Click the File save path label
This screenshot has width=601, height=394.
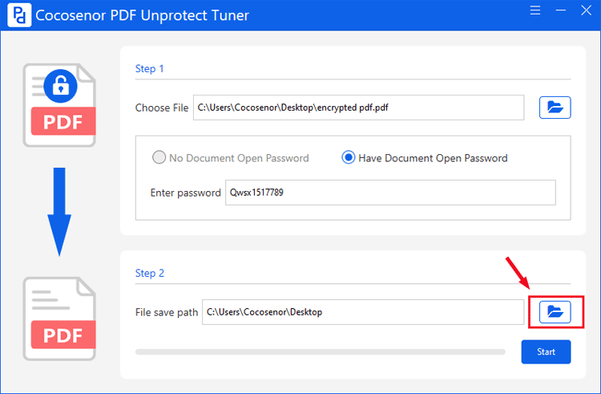click(167, 312)
